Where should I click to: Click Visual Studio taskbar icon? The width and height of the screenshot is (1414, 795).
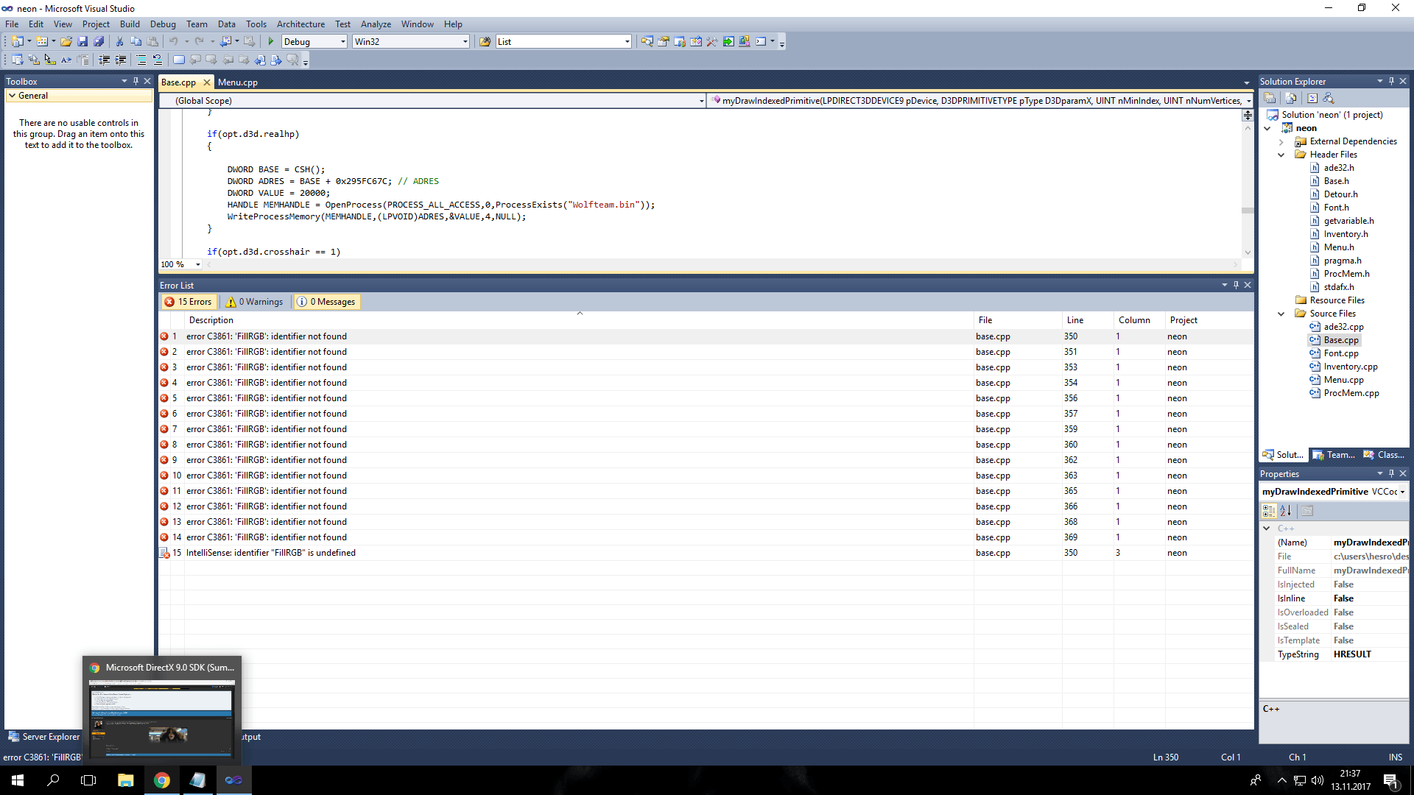pos(233,780)
